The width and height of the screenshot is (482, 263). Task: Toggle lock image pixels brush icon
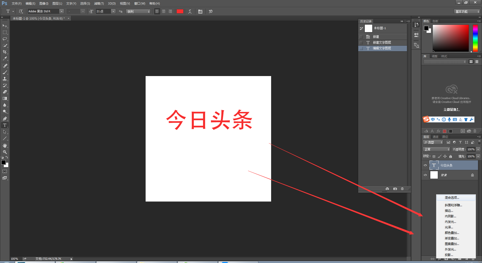point(439,156)
